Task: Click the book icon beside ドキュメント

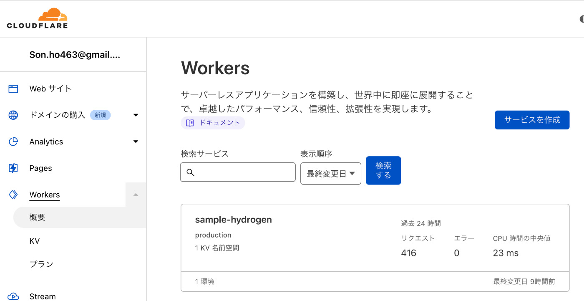Action: point(190,123)
